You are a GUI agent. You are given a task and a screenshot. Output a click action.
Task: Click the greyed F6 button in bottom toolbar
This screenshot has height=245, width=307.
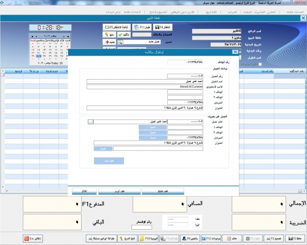(x=253, y=238)
